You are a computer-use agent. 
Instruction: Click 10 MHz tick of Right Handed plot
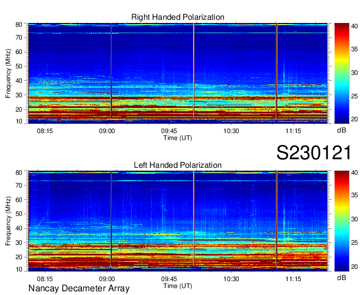point(19,121)
